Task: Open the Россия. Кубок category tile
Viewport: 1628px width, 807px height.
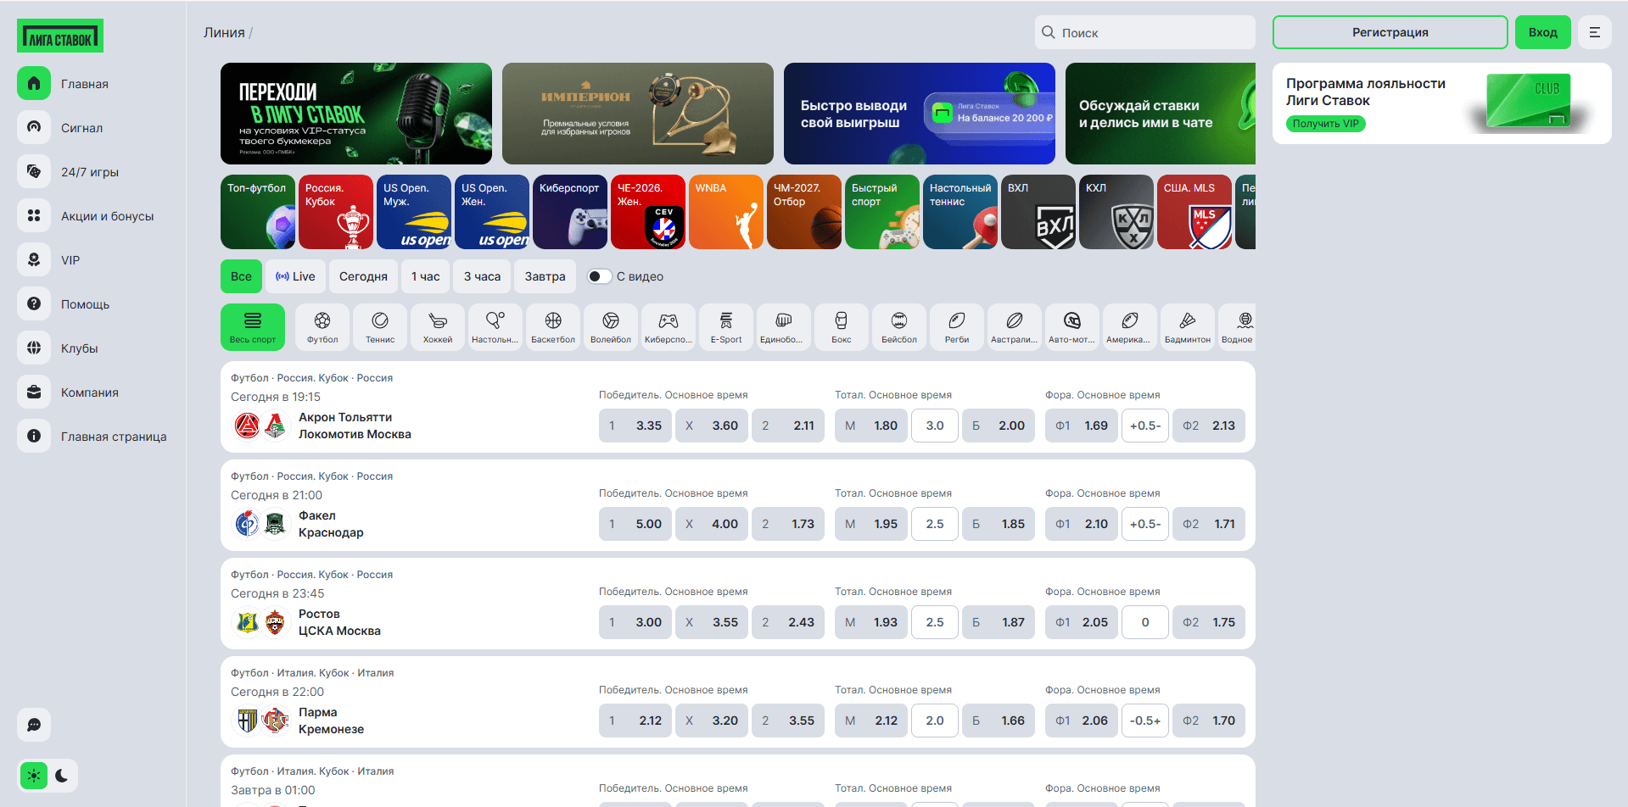Action: (336, 212)
